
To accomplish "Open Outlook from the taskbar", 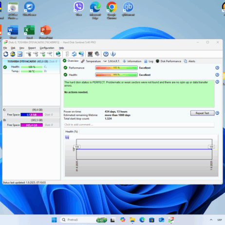I will coord(161,220).
